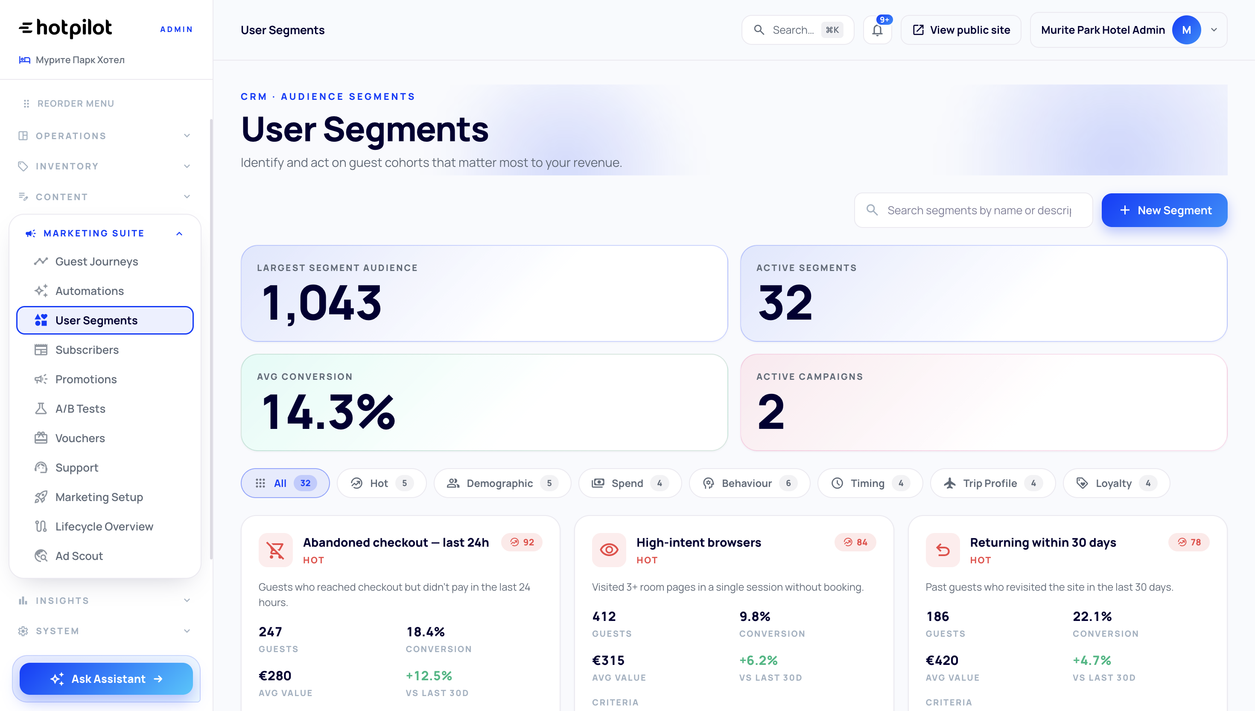Expand the Content menu section

(187, 197)
